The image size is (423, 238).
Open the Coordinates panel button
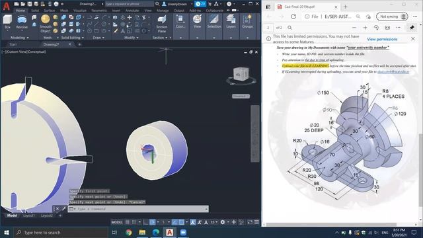[x=180, y=22]
